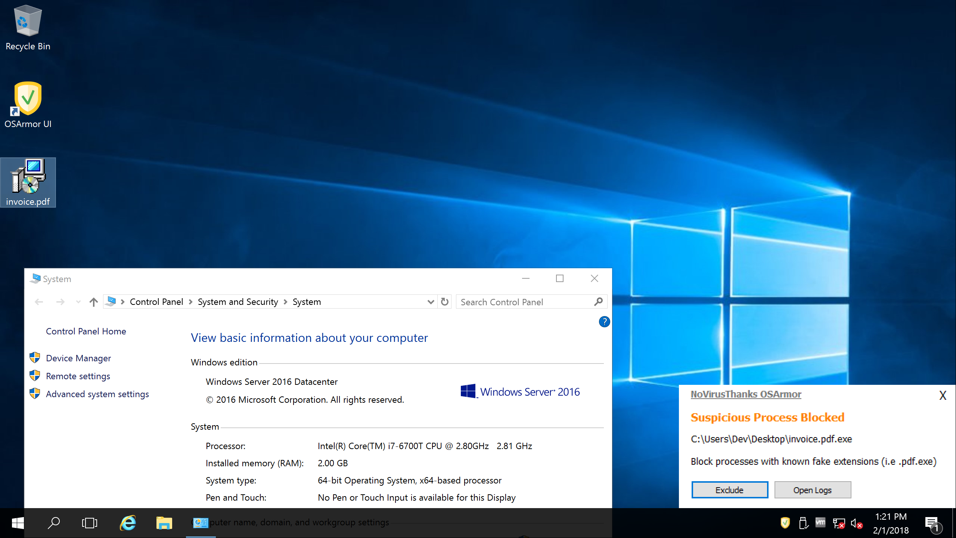956x538 pixels.
Task: Click the OSArmor shield tray icon
Action: pyautogui.click(x=785, y=523)
